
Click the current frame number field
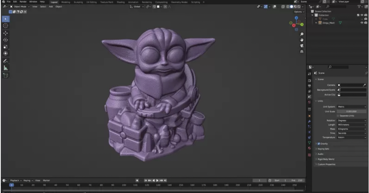(x=259, y=180)
